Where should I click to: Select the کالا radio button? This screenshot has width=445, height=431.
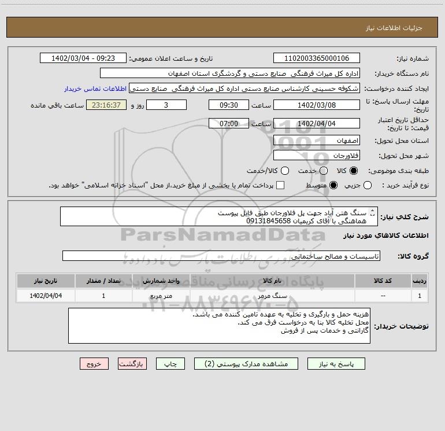click(x=354, y=171)
